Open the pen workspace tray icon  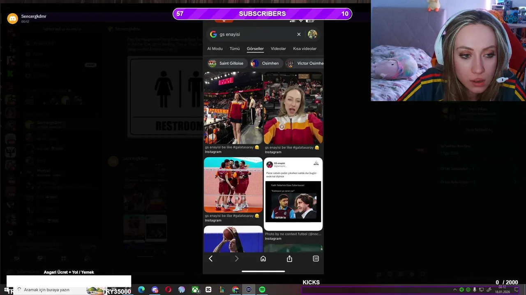(489, 290)
